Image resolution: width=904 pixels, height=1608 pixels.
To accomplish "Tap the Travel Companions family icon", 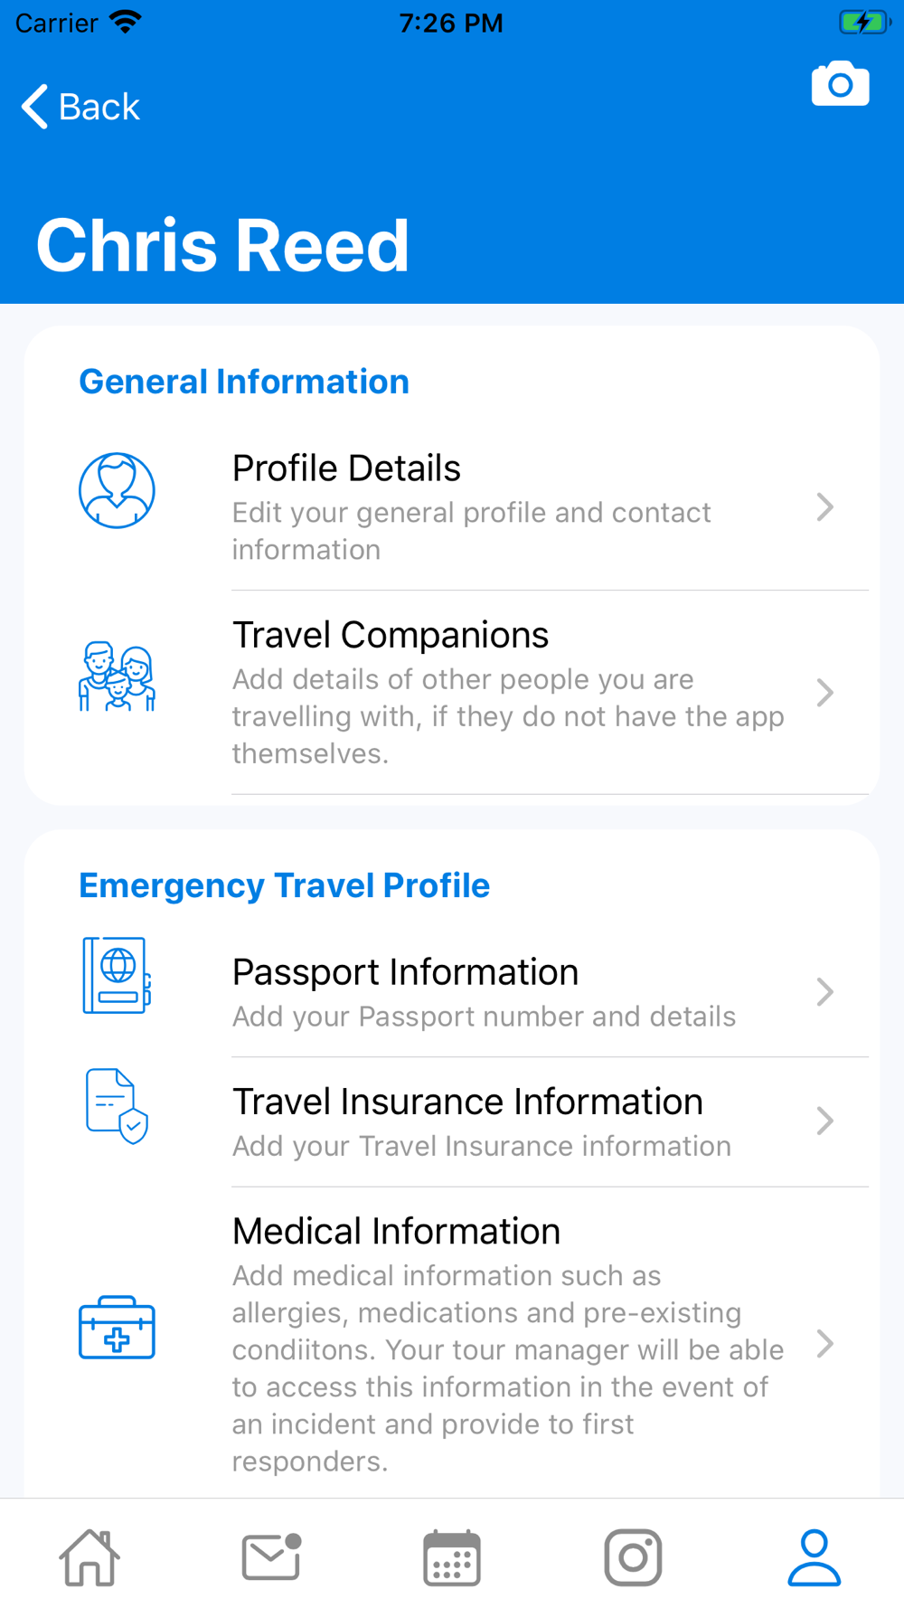I will [117, 676].
